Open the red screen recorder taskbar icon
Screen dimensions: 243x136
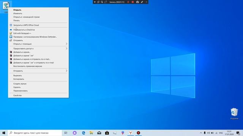(x=138, y=133)
